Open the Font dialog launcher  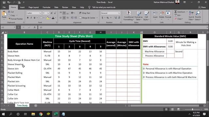(56, 22)
